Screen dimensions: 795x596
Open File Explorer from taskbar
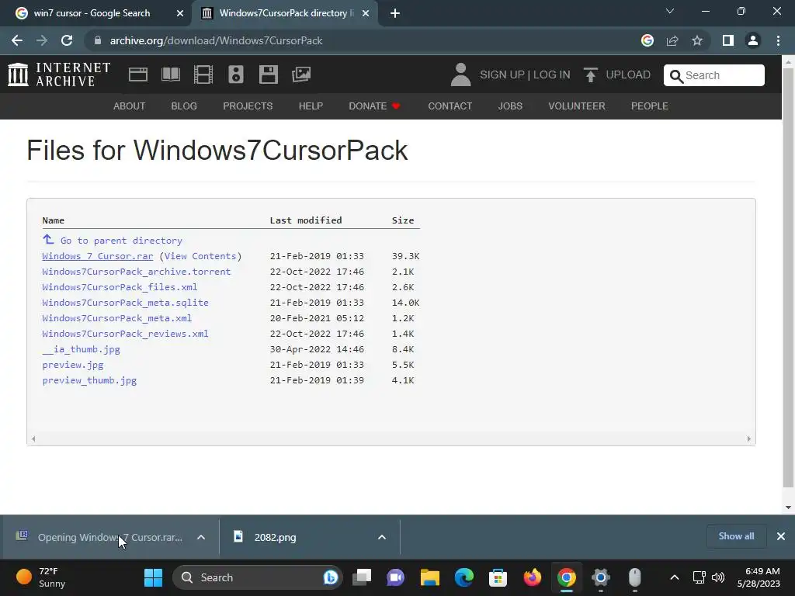(430, 577)
